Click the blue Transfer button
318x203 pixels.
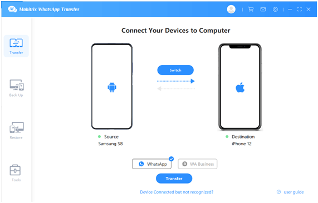174,179
